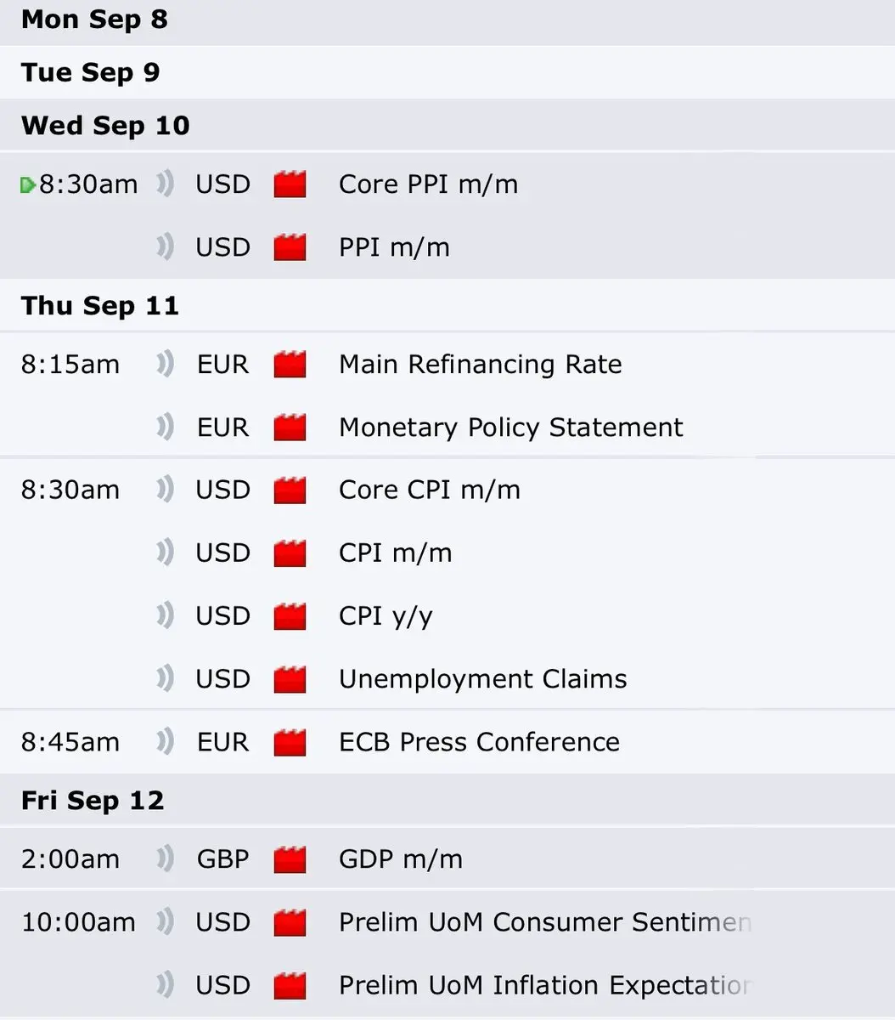Open the CPI m/m event details

pyautogui.click(x=395, y=553)
